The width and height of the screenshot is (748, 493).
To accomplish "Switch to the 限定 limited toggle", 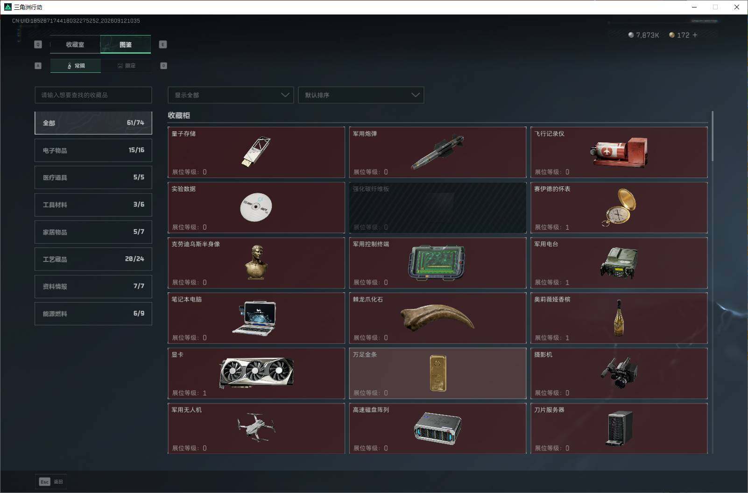I will [126, 65].
